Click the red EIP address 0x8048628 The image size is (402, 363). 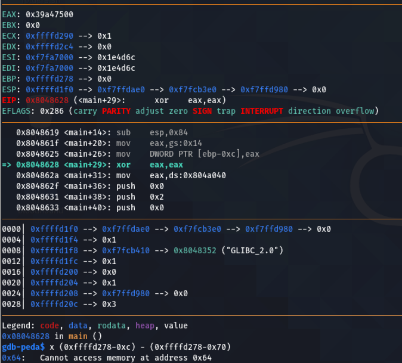(47, 100)
